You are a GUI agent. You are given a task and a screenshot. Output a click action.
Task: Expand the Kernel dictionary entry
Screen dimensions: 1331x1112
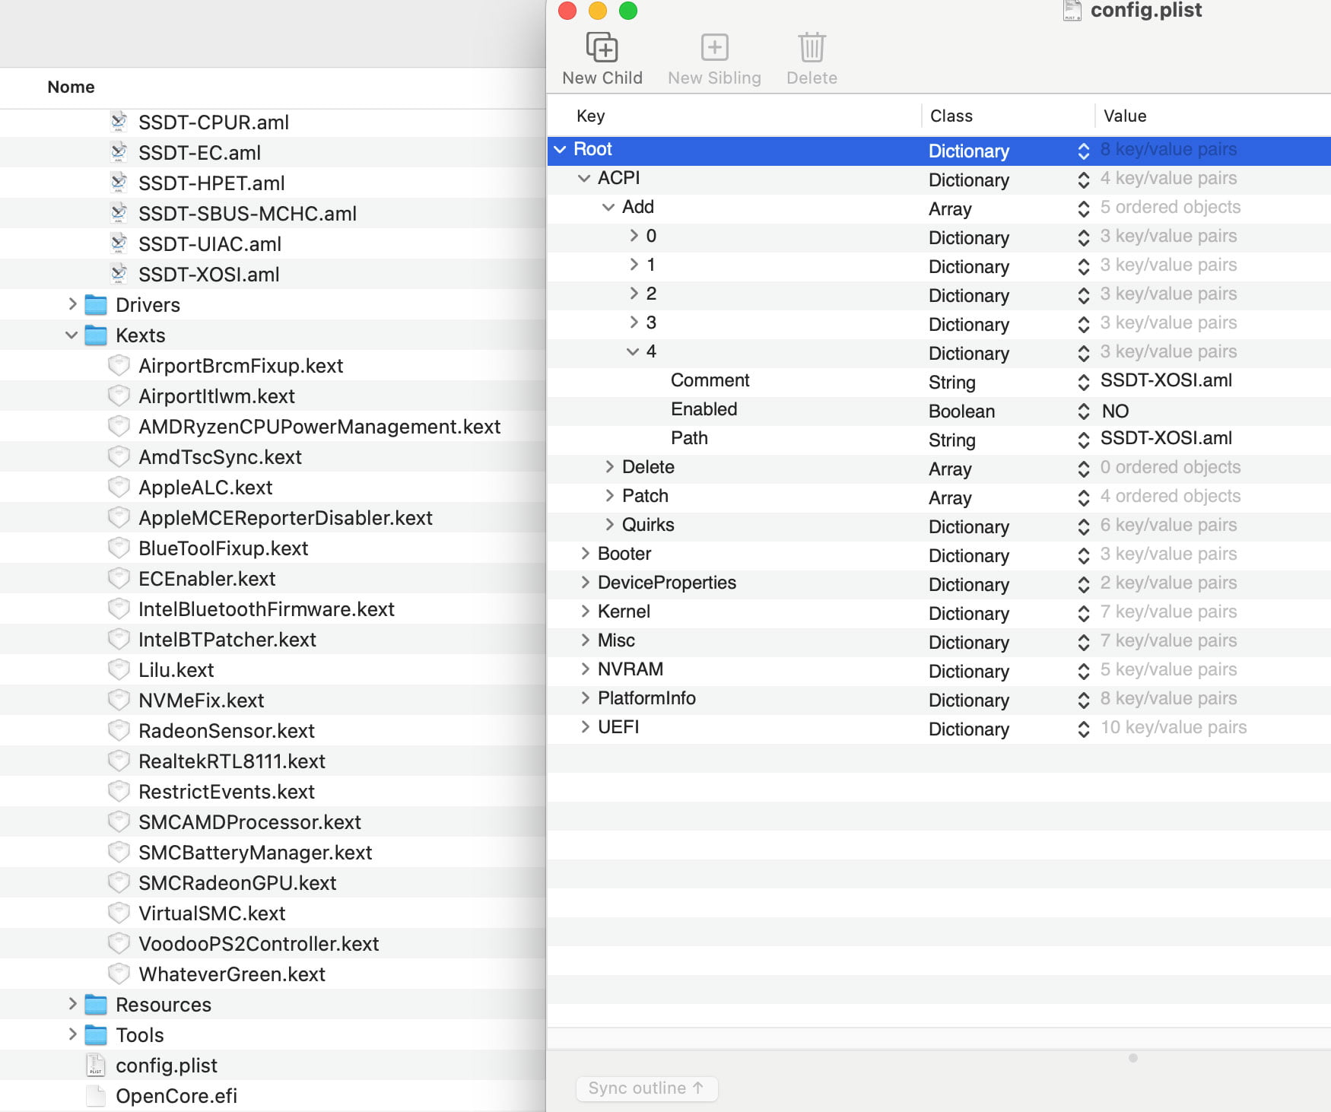click(585, 612)
